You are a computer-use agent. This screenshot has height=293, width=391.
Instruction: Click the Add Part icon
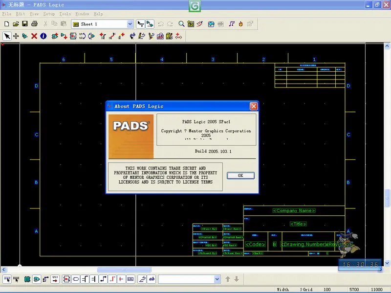pyautogui.click(x=55, y=36)
